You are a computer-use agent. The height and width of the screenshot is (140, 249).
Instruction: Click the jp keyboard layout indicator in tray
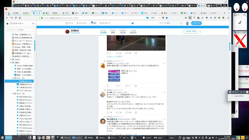184,138
